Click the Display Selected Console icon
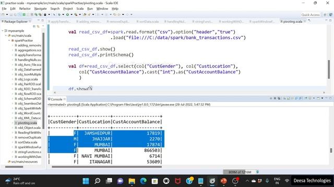Viewport: 334px width, 187px height. [310, 98]
